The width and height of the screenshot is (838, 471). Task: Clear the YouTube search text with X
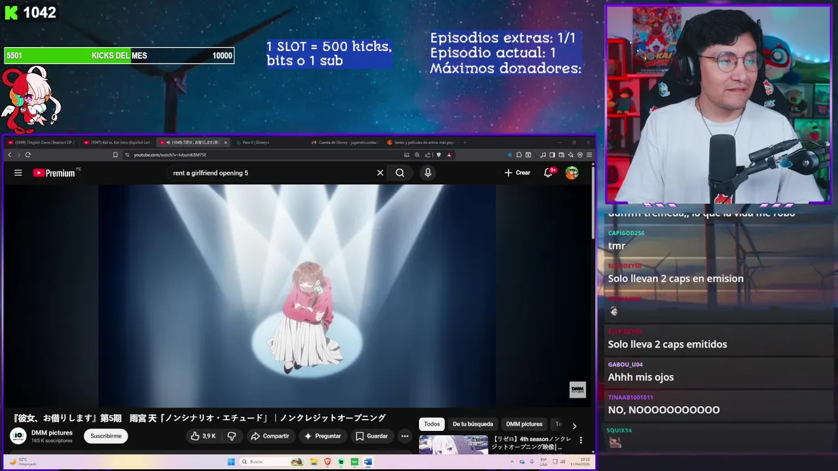pyautogui.click(x=380, y=173)
